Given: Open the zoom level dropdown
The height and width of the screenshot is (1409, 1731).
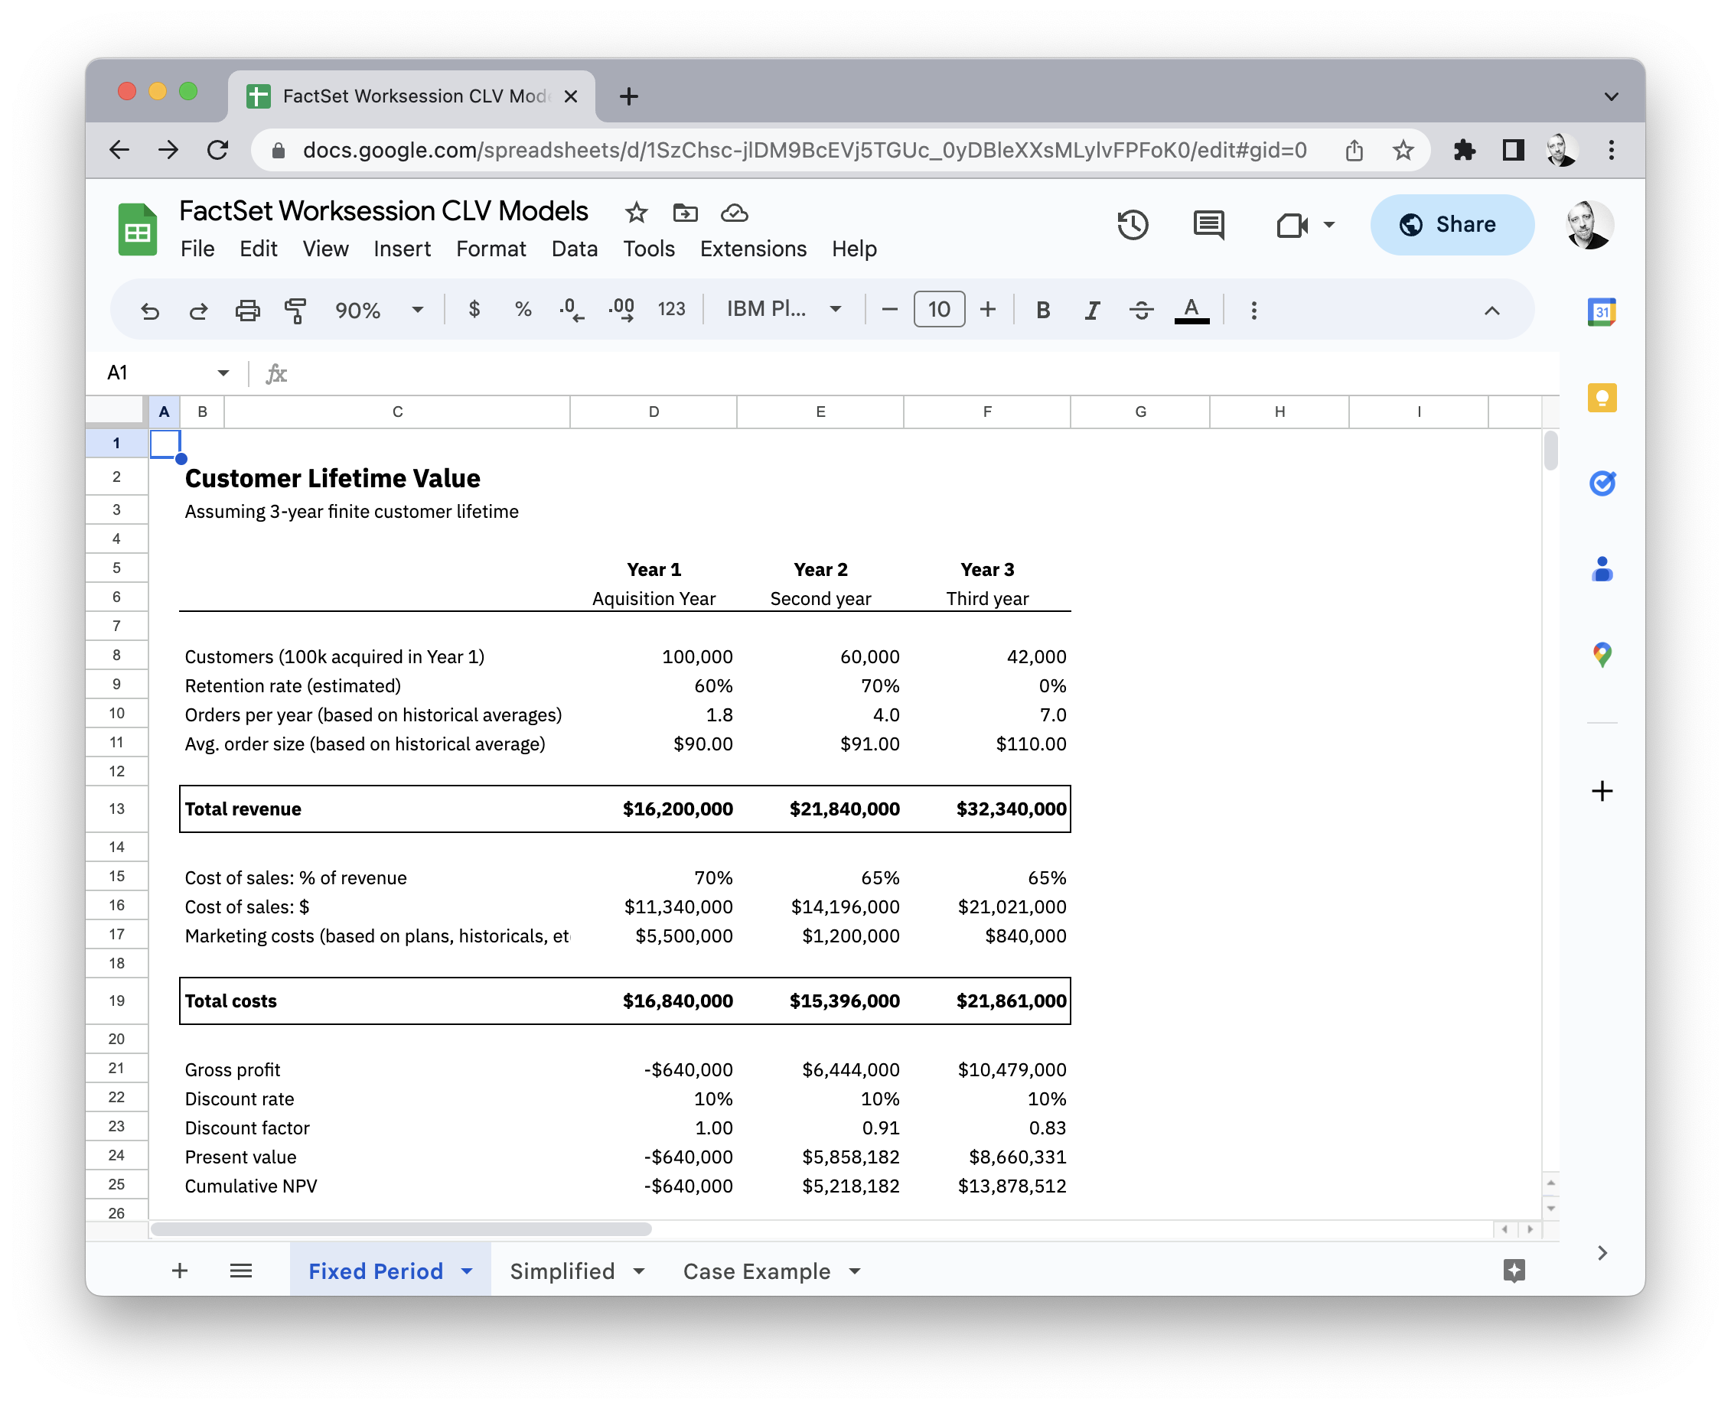Looking at the screenshot, I should click(x=379, y=310).
